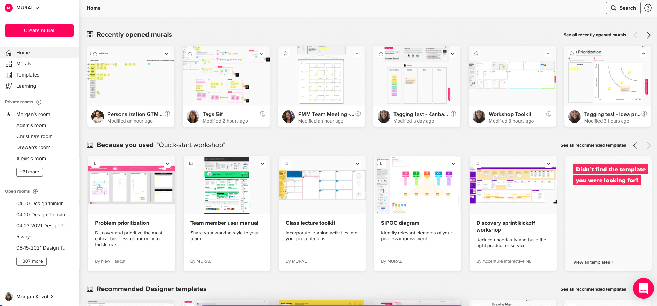Bookmark the SIPOC diagram template
This screenshot has width=657, height=306.
[x=382, y=164]
